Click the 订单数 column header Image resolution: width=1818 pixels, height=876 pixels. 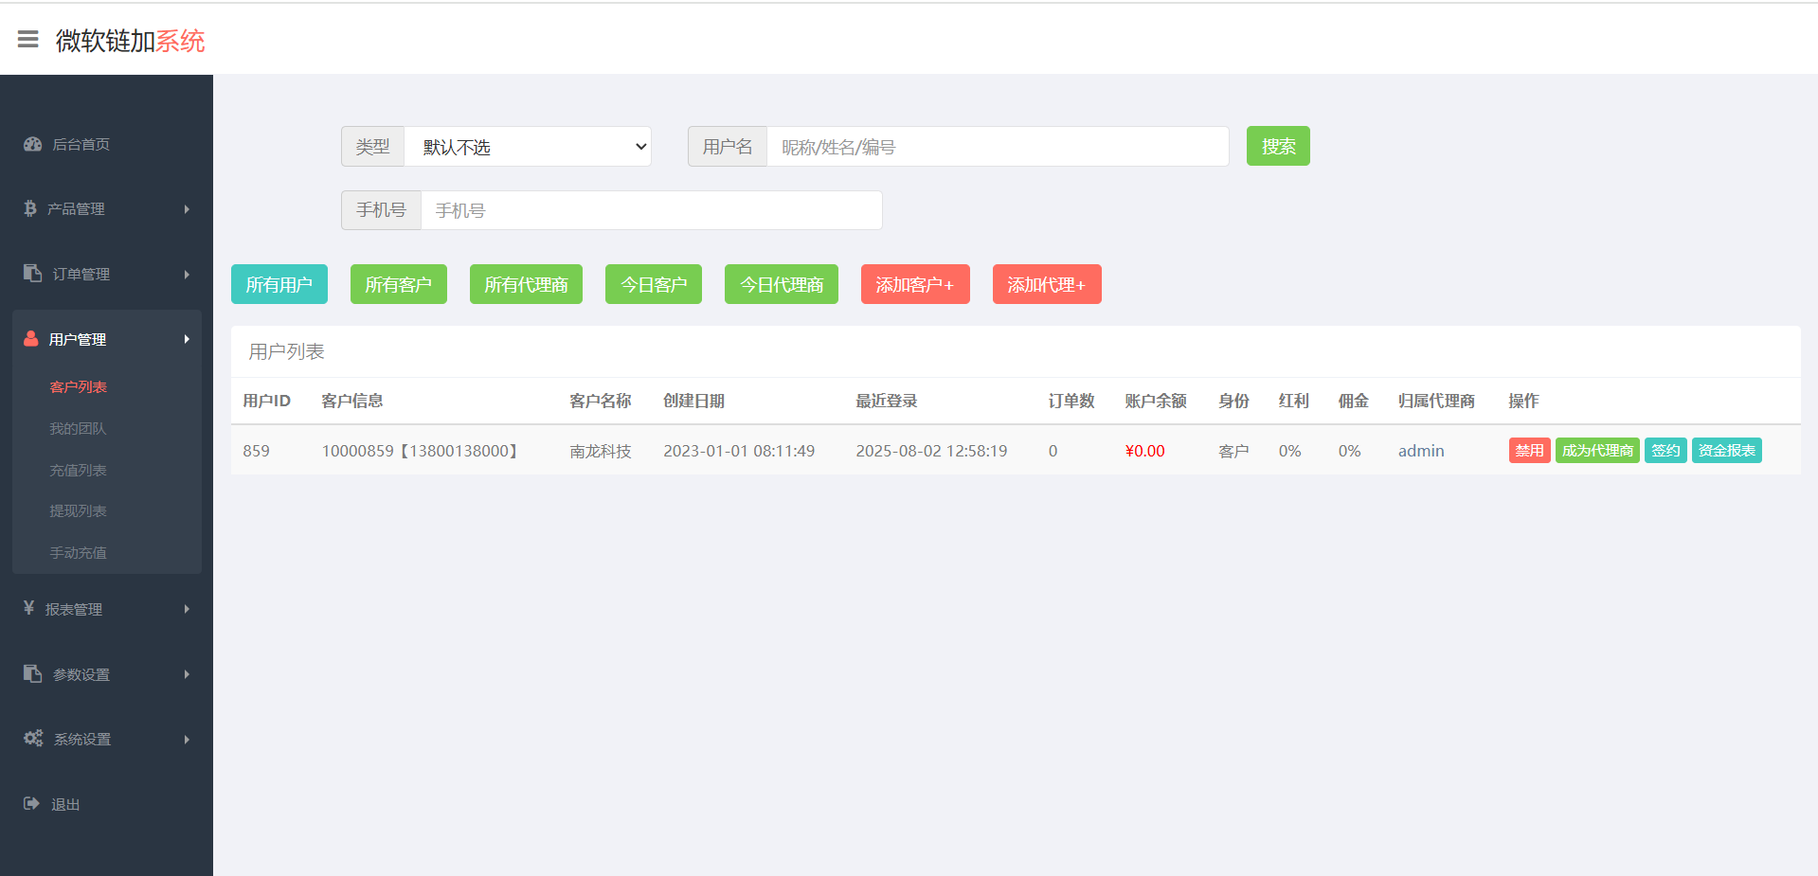(1071, 401)
